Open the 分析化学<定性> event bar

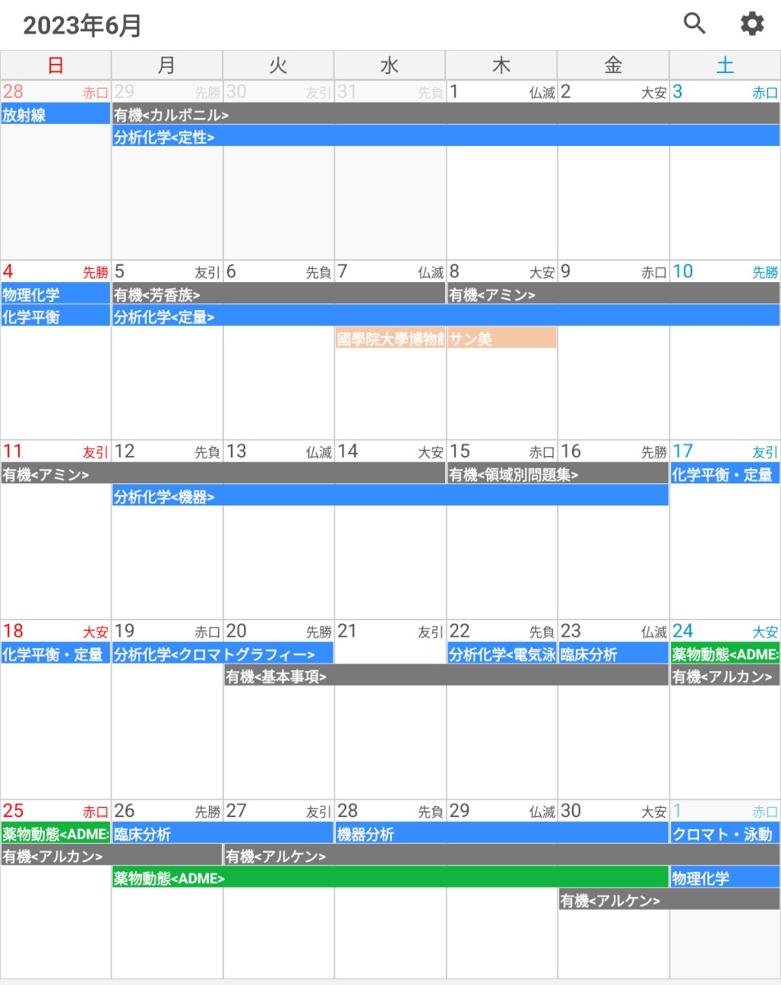pyautogui.click(x=446, y=137)
